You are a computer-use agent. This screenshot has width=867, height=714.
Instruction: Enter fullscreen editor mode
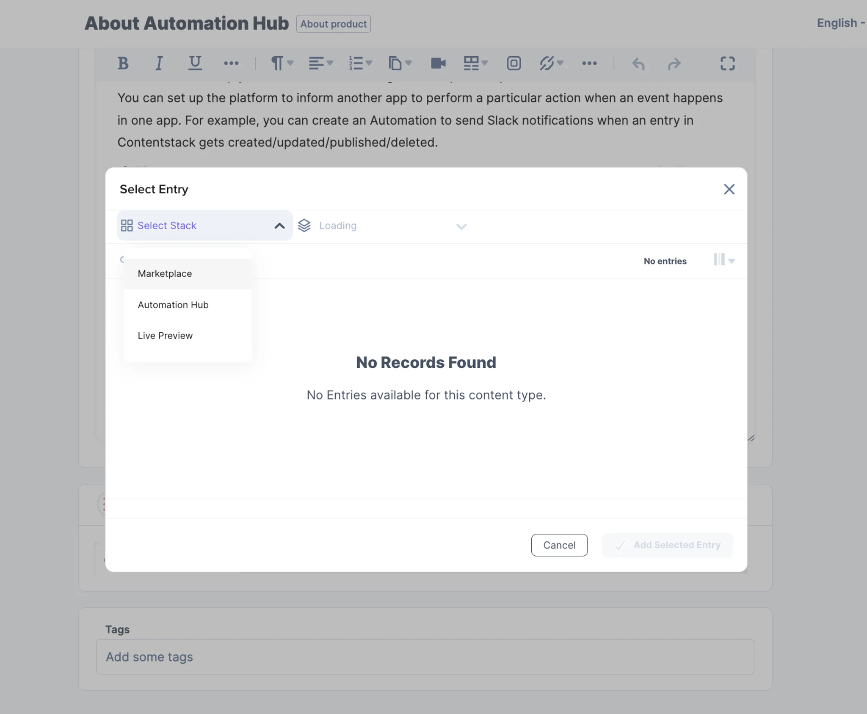tap(727, 63)
